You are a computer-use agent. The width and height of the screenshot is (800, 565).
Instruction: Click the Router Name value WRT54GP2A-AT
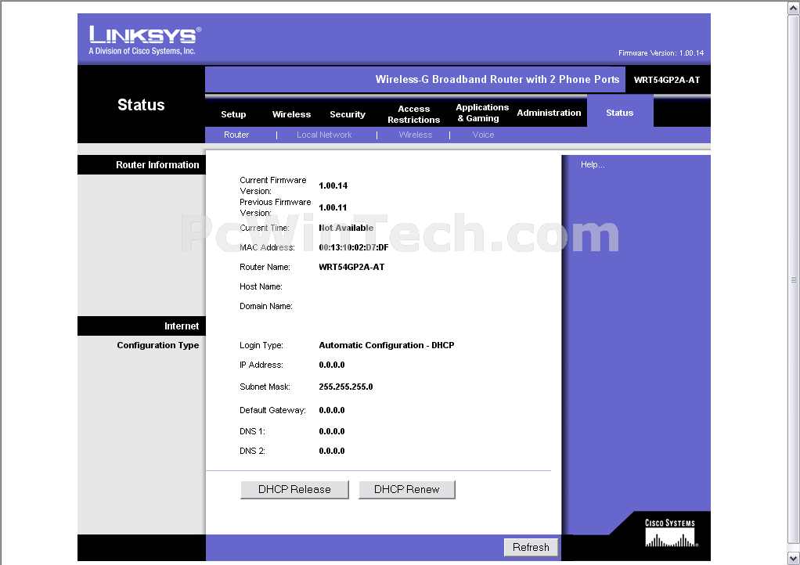[x=351, y=267]
